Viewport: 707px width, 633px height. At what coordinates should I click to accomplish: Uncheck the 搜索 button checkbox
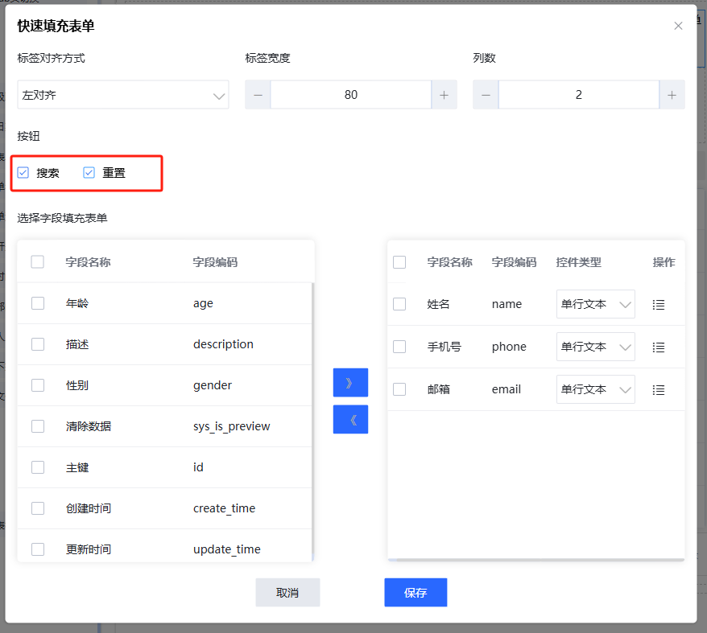[x=23, y=173]
